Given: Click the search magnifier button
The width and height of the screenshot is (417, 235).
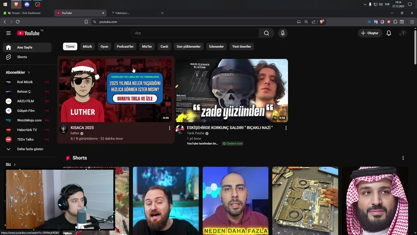Looking at the screenshot, I should (x=266, y=33).
